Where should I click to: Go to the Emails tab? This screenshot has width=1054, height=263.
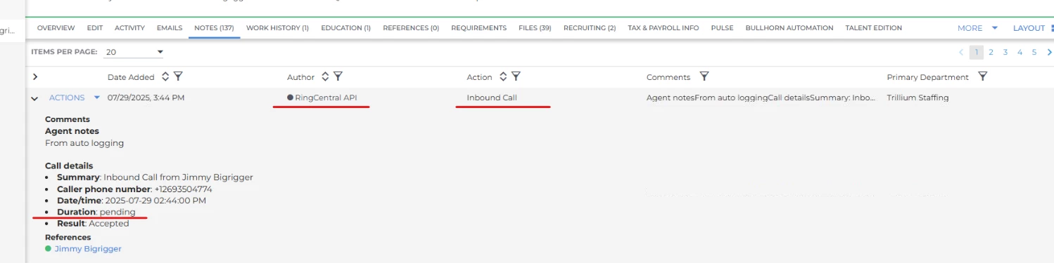170,28
